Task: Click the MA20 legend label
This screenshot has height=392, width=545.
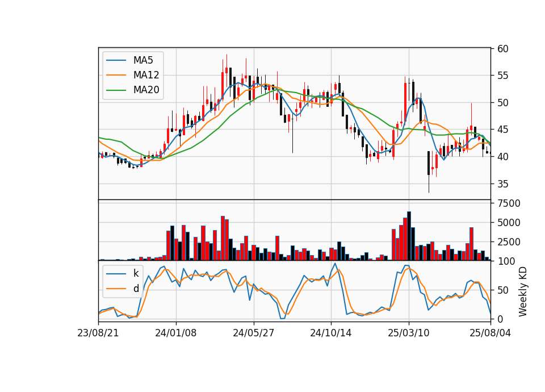Action: click(146, 90)
